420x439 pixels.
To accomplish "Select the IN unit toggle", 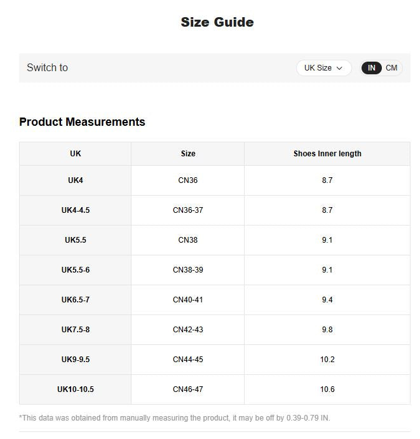I will [371, 68].
